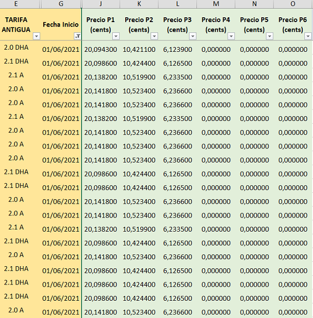
Task: Select column J header
Action: click(x=101, y=4)
